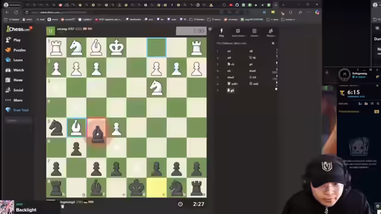Viewport: 381px width, 214px height.
Task: Click the circular avatar in overlay window
Action: [x=344, y=74]
